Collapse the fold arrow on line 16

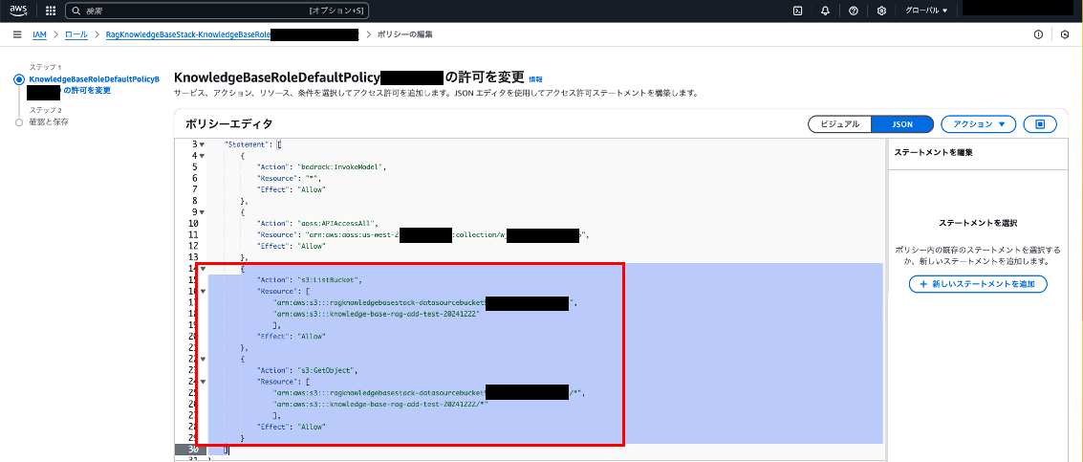[203, 291]
